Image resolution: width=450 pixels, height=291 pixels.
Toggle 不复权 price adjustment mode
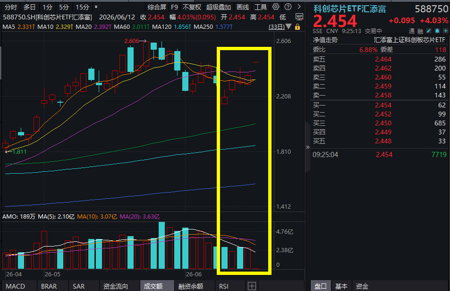(192, 7)
